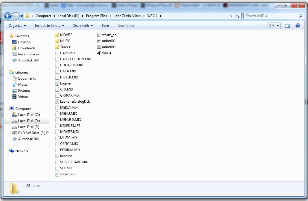The image size is (308, 201).
Task: Refresh the WRC 4 folder view
Action: tap(238, 16)
